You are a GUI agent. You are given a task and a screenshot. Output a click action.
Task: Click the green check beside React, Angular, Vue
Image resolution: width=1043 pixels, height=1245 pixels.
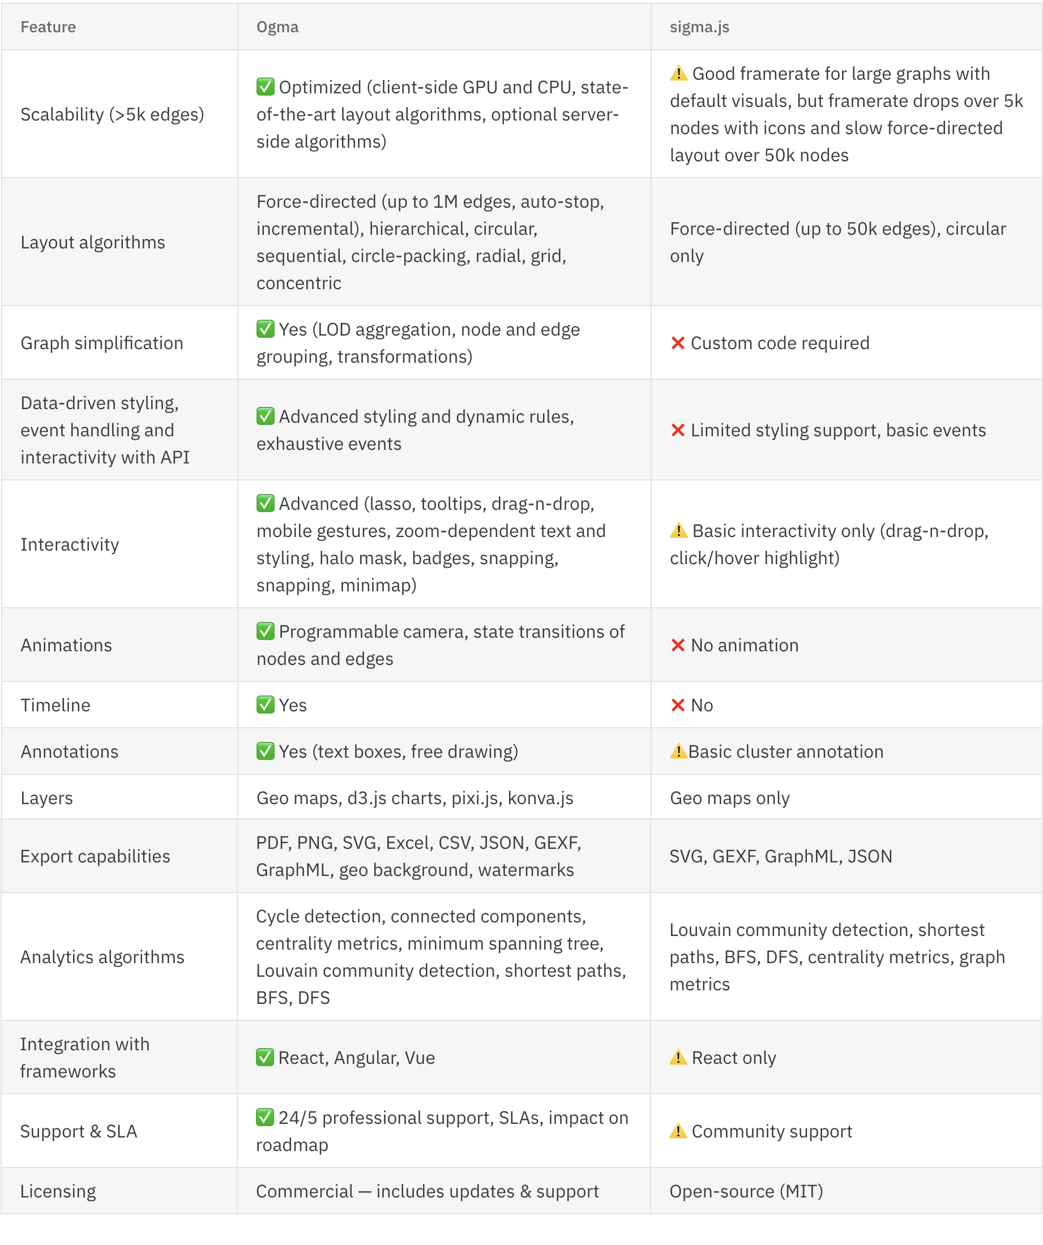point(264,1057)
